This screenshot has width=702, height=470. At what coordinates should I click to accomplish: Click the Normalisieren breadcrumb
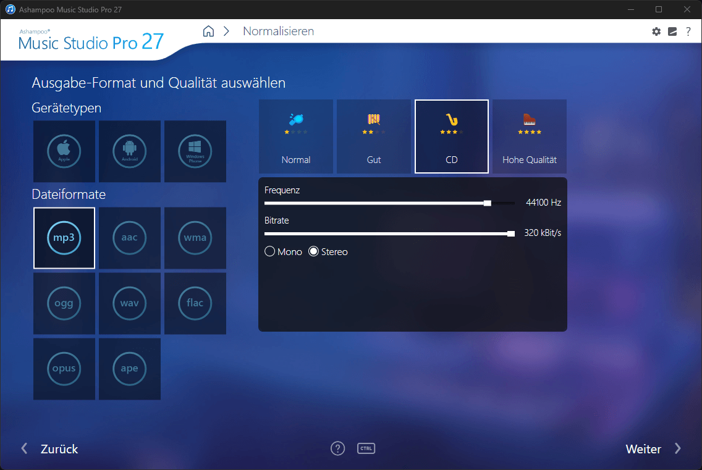point(279,31)
